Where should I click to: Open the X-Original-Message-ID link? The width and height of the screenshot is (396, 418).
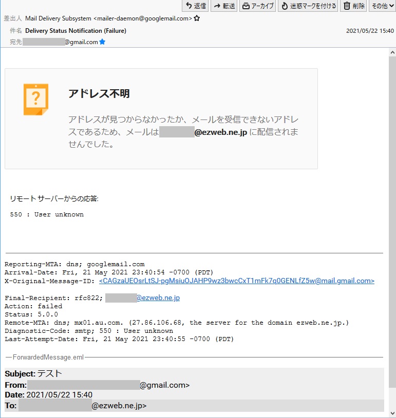(236, 281)
